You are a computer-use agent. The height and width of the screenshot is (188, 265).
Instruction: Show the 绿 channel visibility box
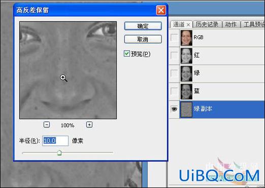[174, 73]
